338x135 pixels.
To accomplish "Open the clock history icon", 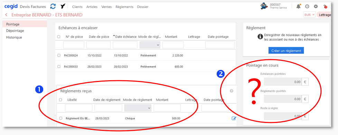I will [307, 7].
